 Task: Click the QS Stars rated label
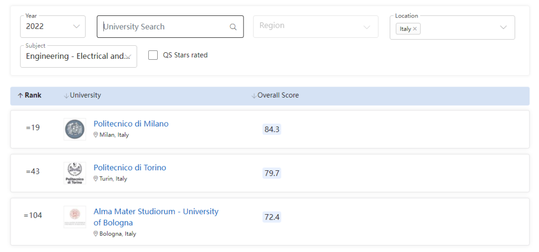[185, 55]
